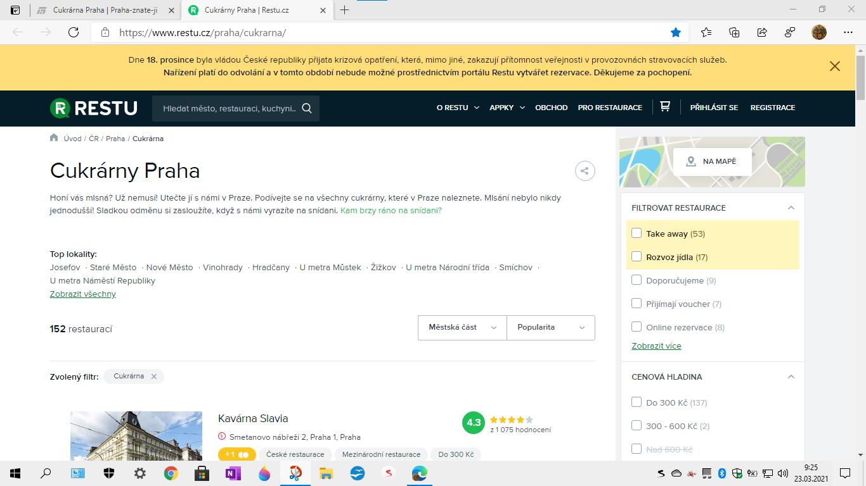Open File Explorer from the taskbar
This screenshot has width=866, height=486.
pos(326,473)
